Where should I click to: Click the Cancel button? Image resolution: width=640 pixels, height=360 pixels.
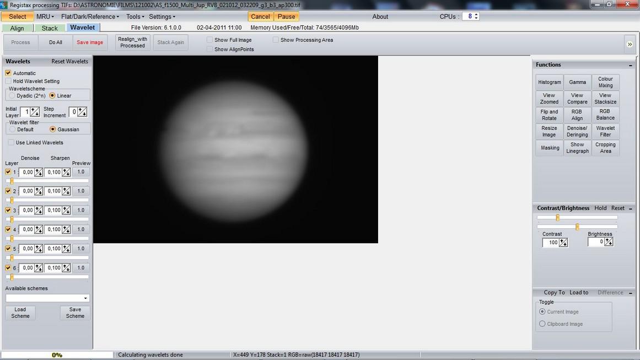(260, 17)
